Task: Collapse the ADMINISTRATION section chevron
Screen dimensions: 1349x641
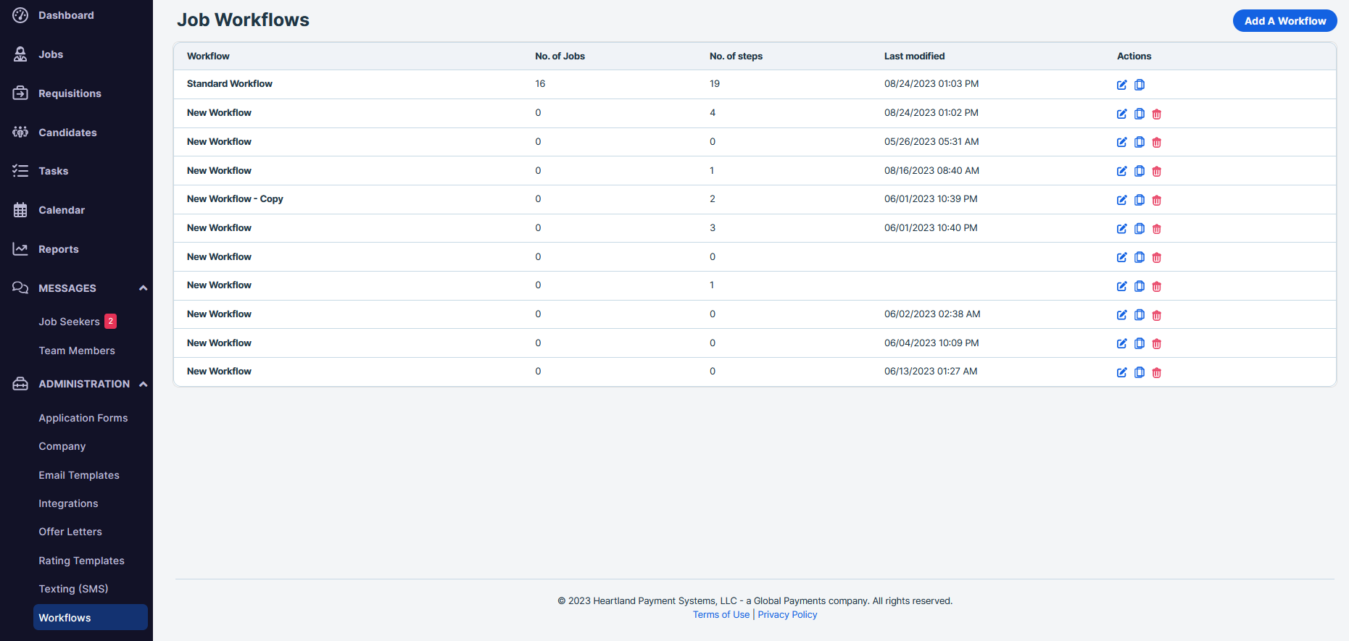Action: 144,384
